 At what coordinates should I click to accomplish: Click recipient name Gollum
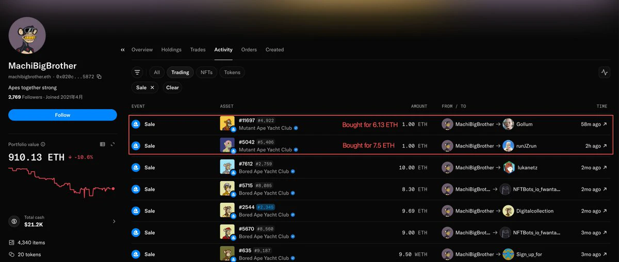524,125
